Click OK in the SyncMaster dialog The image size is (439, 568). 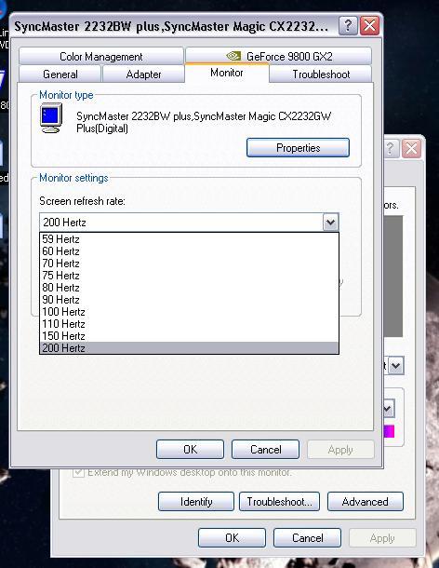pyautogui.click(x=190, y=450)
